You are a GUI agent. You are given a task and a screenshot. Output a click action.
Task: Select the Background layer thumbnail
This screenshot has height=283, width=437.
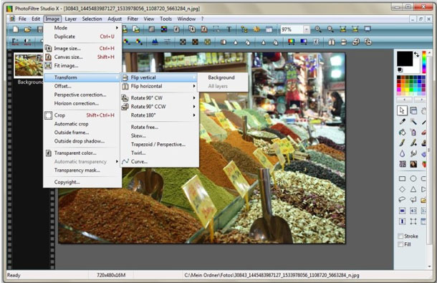[29, 65]
